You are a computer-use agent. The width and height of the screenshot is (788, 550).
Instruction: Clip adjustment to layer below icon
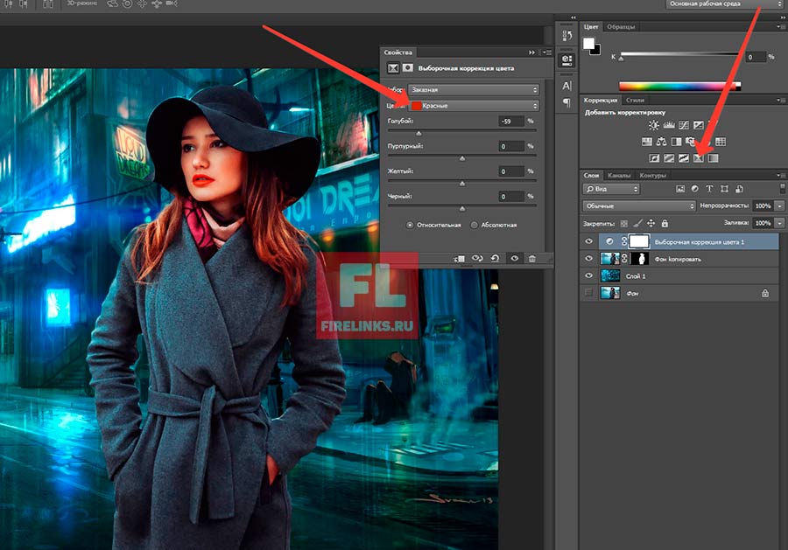(460, 259)
